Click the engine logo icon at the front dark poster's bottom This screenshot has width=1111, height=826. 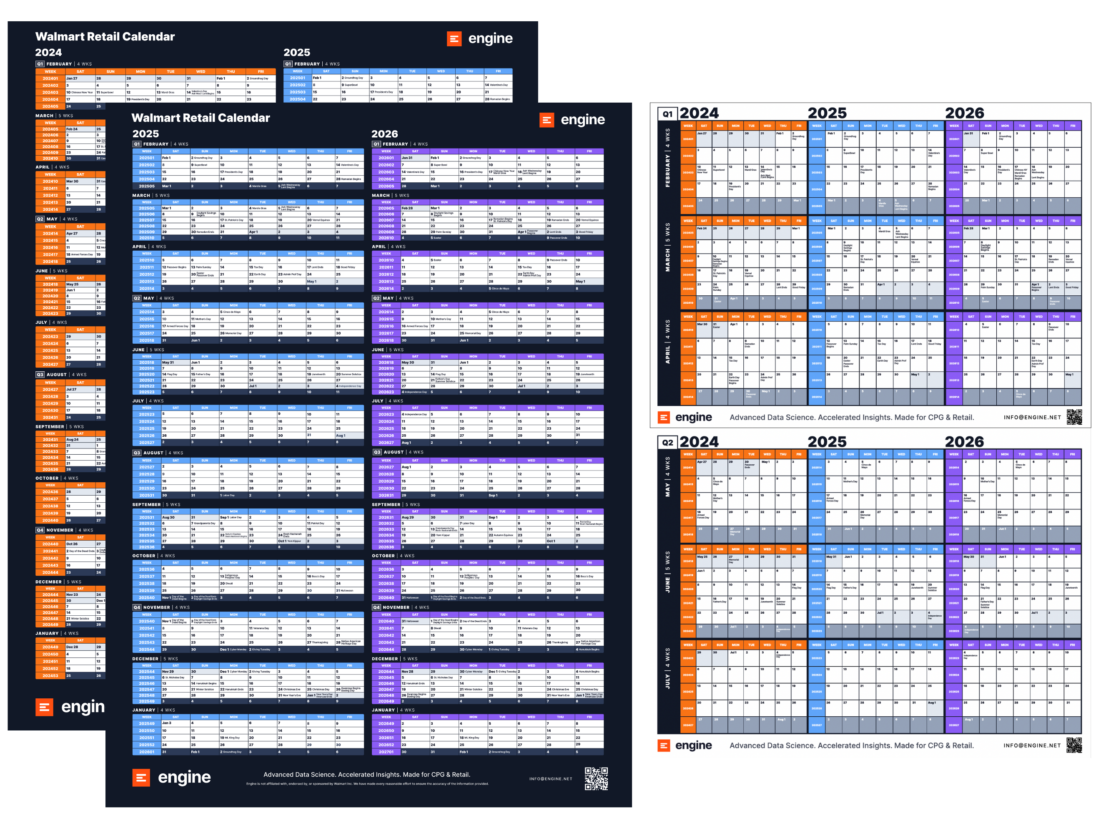141,778
